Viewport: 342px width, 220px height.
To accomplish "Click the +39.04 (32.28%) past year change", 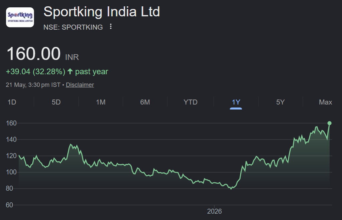I will click(x=57, y=72).
